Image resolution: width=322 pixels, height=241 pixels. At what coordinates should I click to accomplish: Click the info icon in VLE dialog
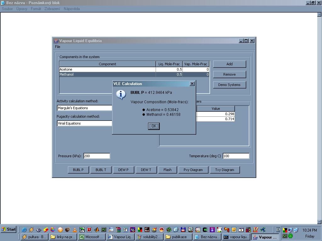click(x=121, y=95)
